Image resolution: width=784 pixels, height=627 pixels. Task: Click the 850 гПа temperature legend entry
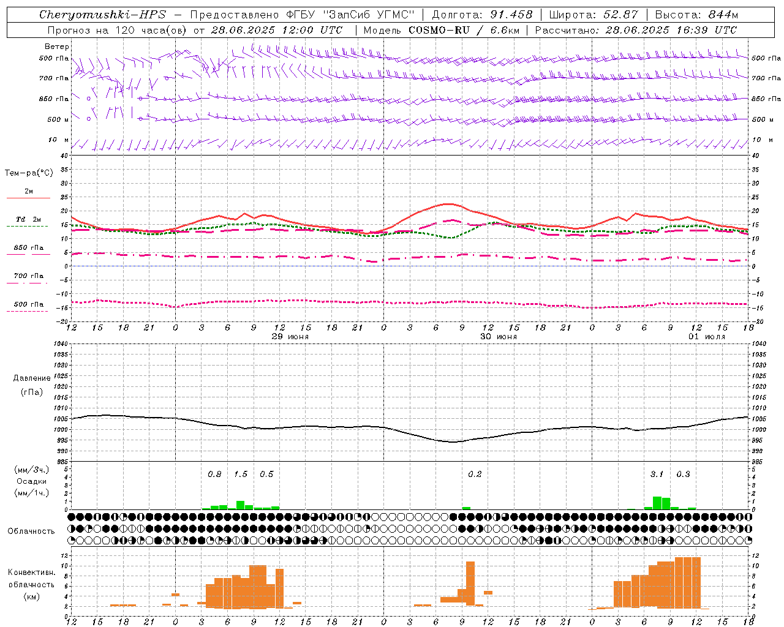tap(29, 248)
